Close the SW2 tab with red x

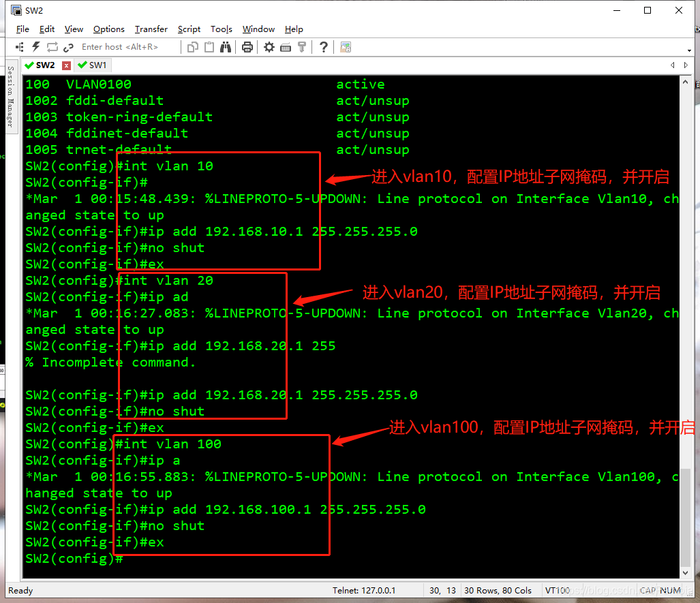pyautogui.click(x=67, y=65)
